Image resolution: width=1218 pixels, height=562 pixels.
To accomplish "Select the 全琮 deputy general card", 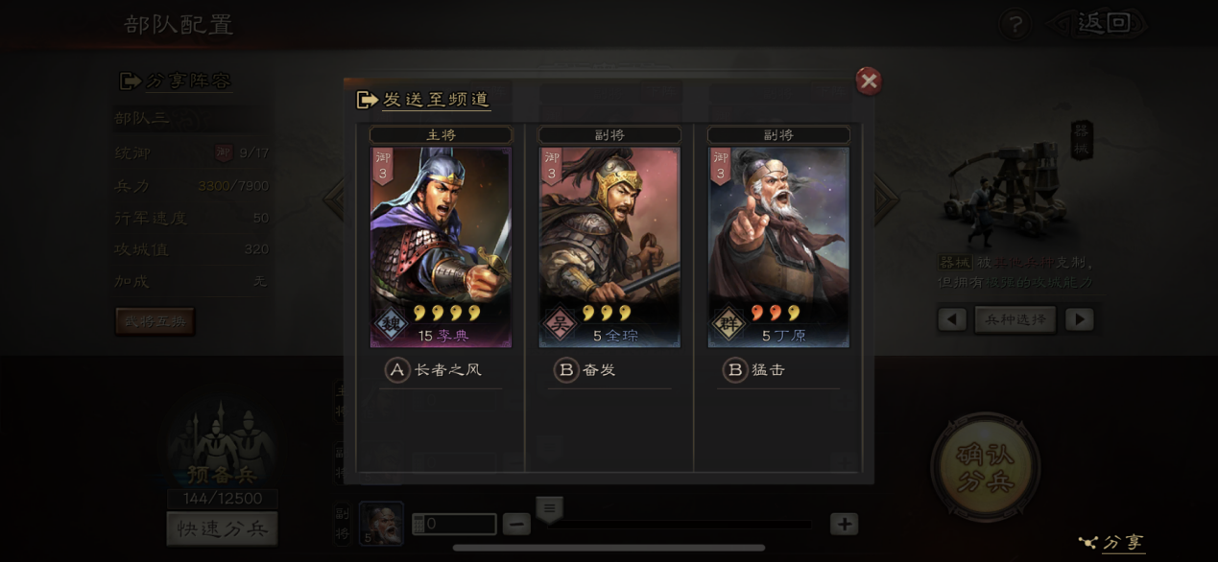I will click(609, 247).
